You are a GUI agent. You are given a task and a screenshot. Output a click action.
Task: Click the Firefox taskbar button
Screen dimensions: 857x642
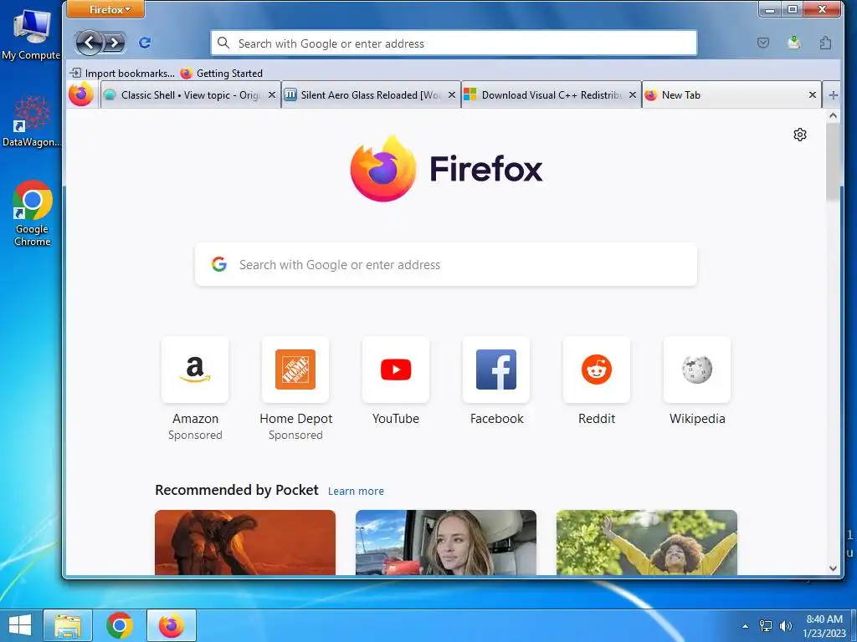tap(171, 625)
